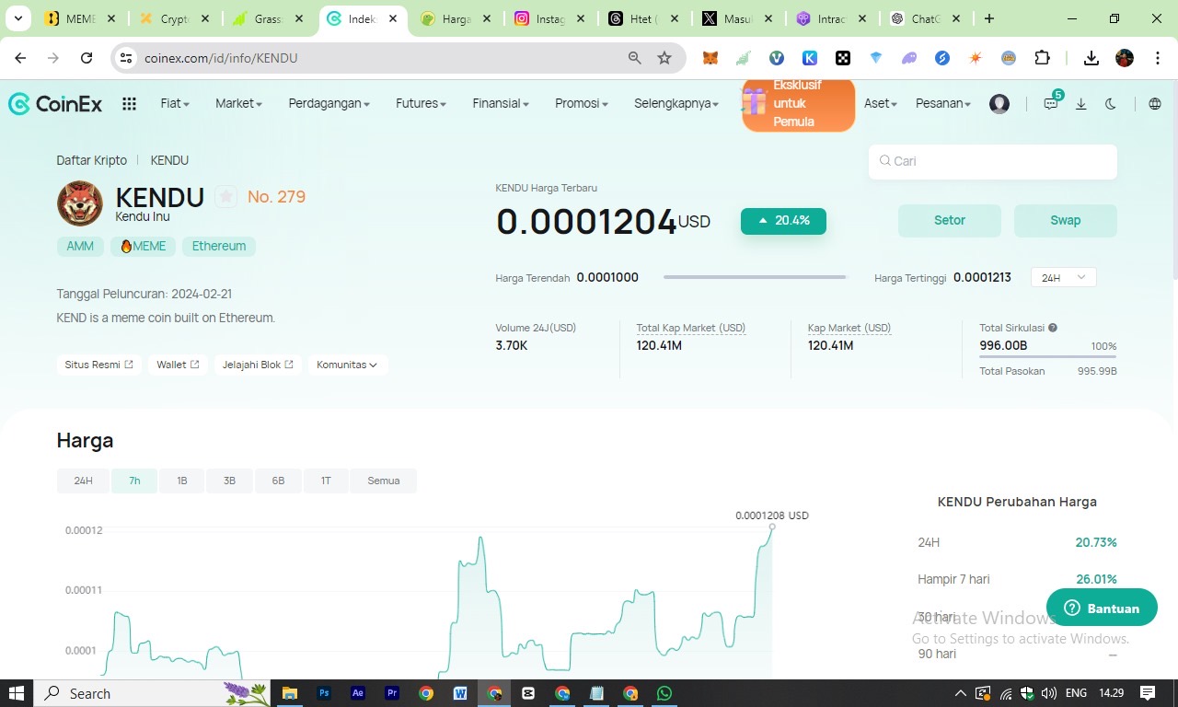Select the 3B chart range tab
1178x707 pixels.
click(x=230, y=481)
